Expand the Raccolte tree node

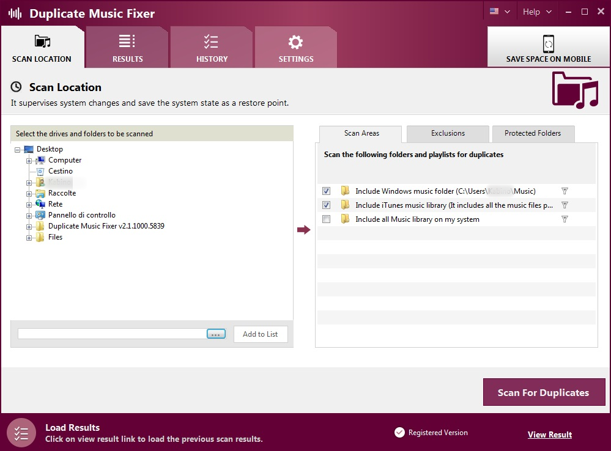click(29, 194)
